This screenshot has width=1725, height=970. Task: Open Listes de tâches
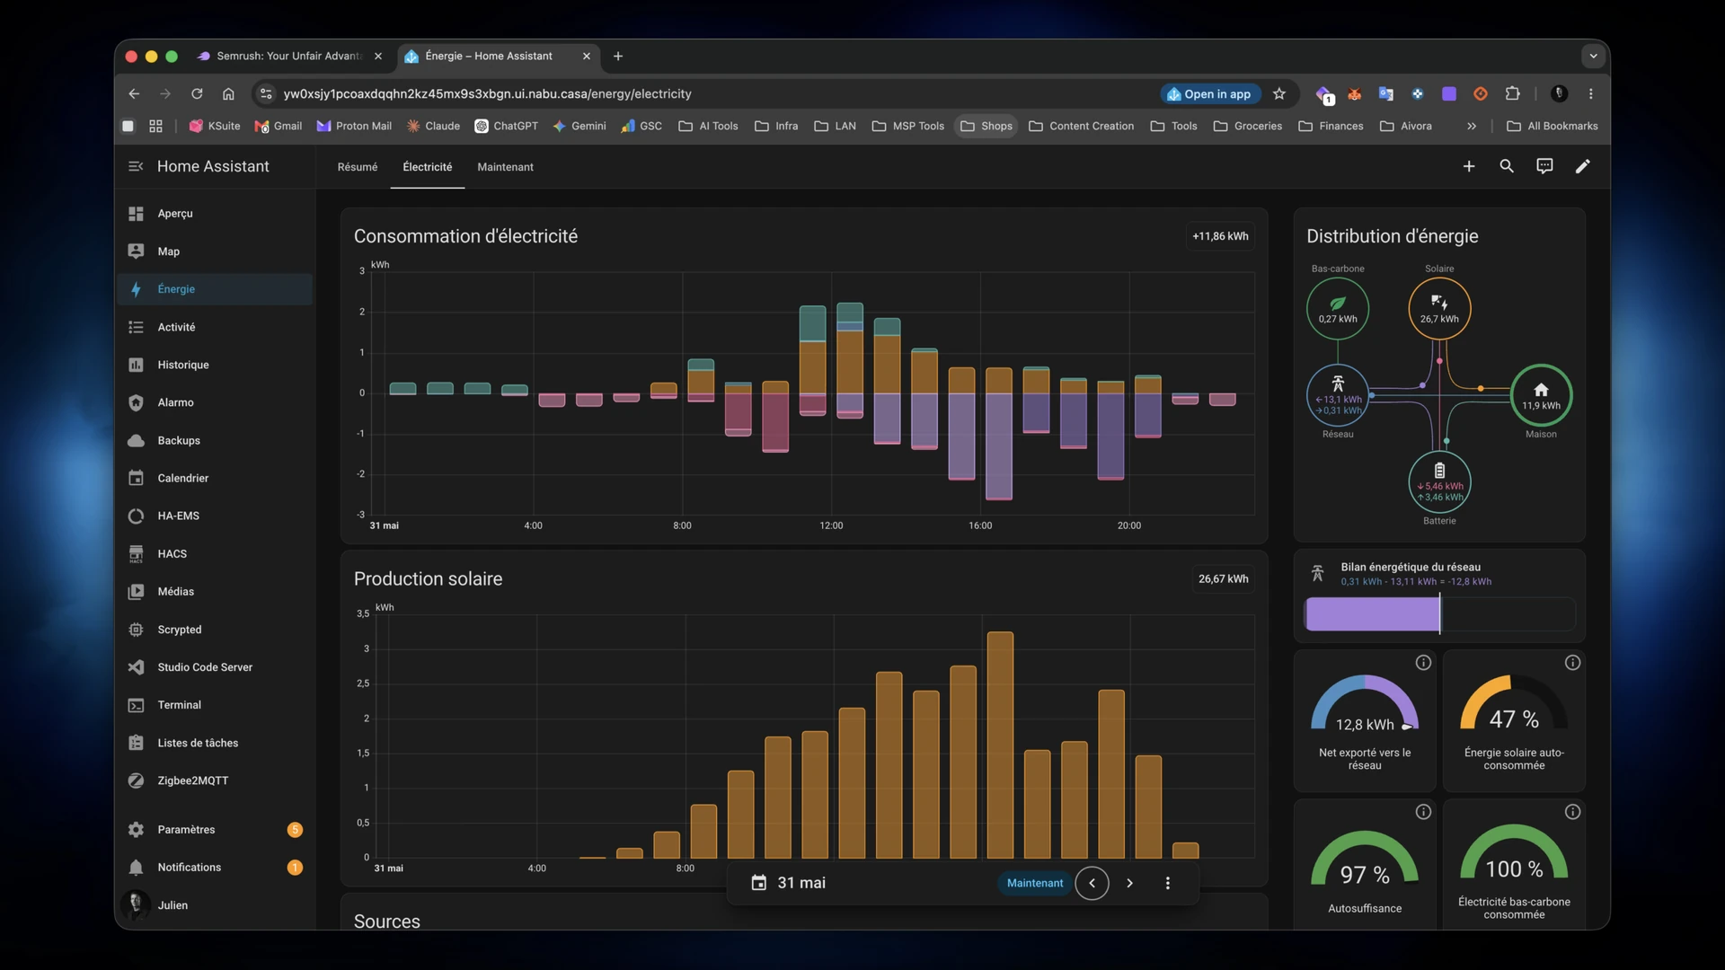pos(214,743)
